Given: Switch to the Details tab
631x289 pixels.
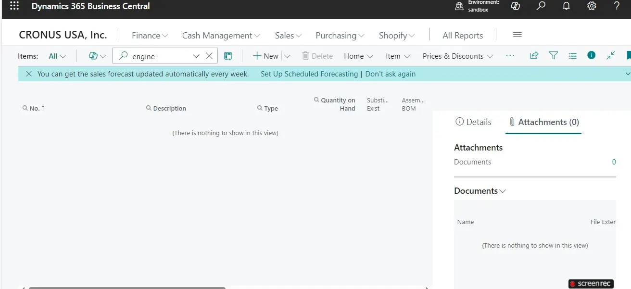Looking at the screenshot, I should [x=473, y=122].
